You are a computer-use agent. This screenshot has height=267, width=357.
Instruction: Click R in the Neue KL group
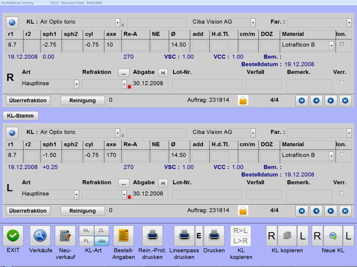317,236
